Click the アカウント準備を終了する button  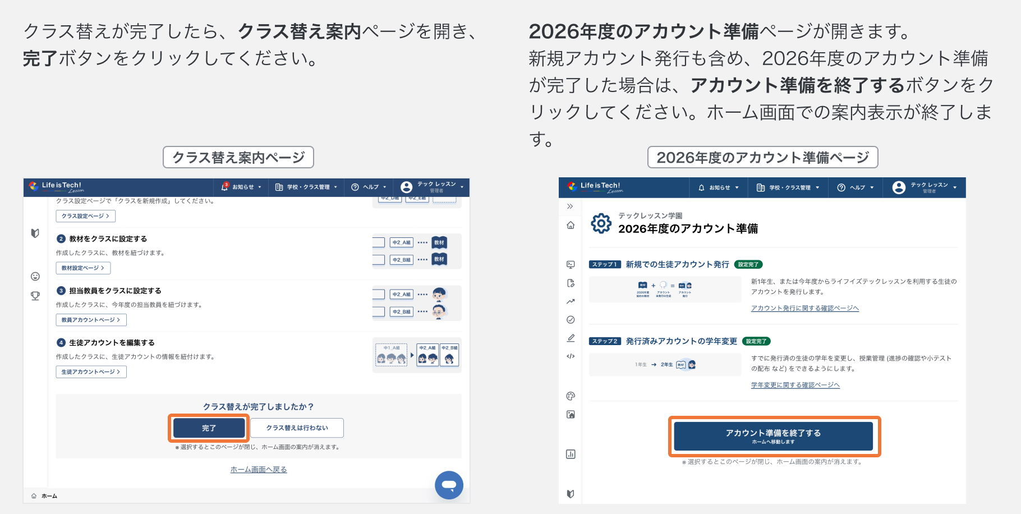pos(773,436)
